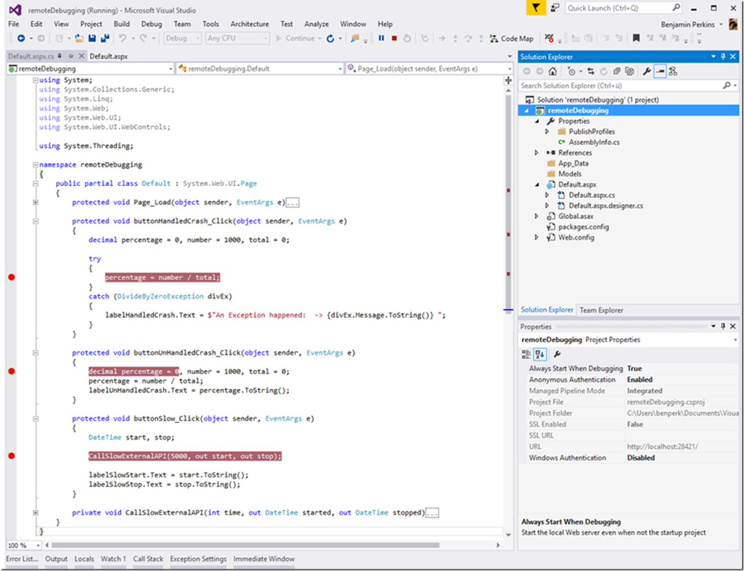Screen dimensions: 744x571
Task: Toggle breakpoint at percentage = number / total line
Action: point(12,277)
